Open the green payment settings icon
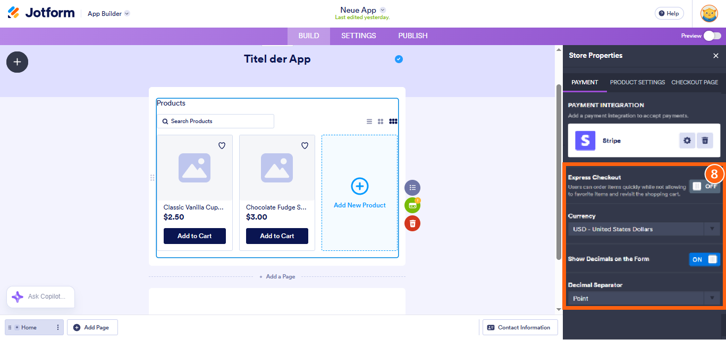Image resolution: width=726 pixels, height=340 pixels. coord(412,205)
